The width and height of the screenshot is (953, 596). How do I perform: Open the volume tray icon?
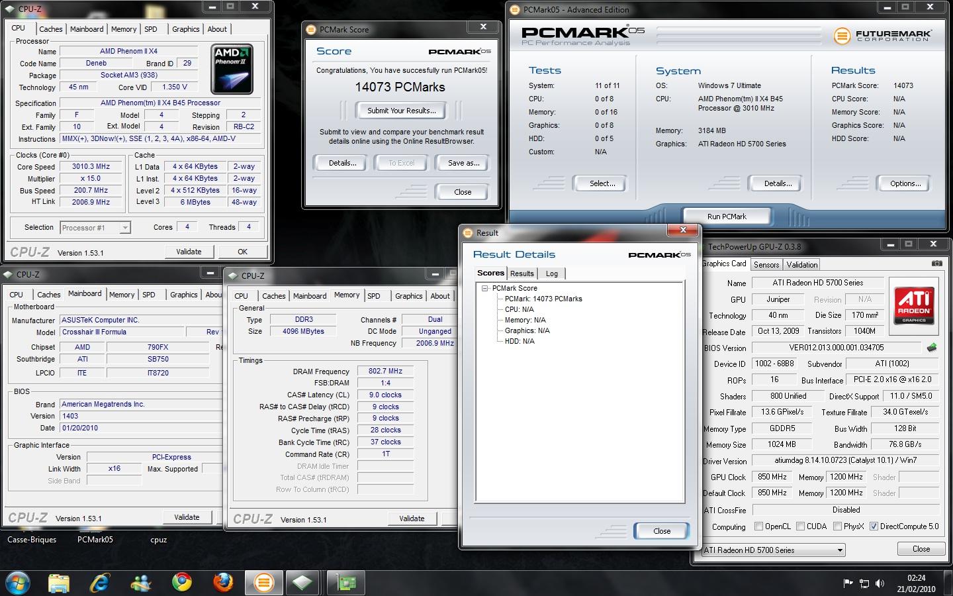coord(880,583)
